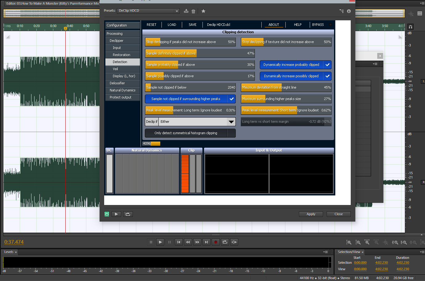The height and width of the screenshot is (281, 425).
Task: Zoom out amplitude icon
Action: tap(358, 243)
